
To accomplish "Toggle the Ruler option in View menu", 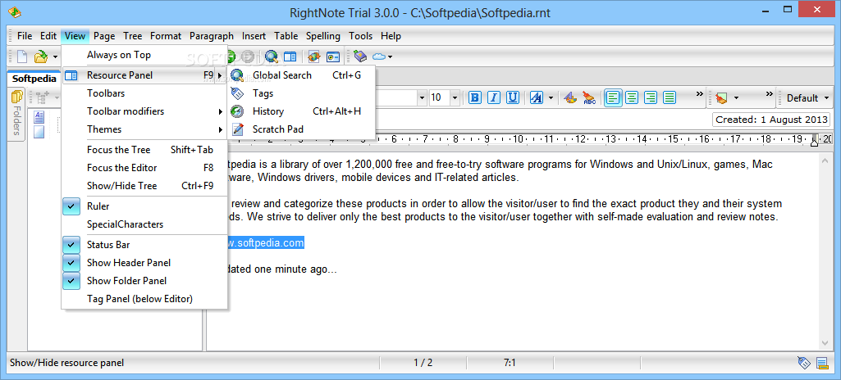I will click(x=144, y=206).
